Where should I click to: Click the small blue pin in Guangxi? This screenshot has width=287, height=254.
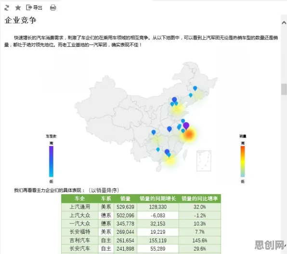tap(158, 150)
